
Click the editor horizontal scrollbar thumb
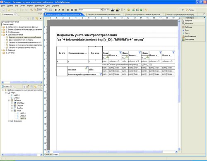pos(108,152)
